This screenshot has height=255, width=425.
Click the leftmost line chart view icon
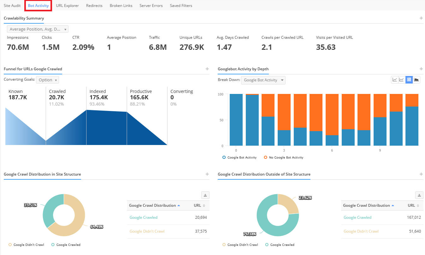pyautogui.click(x=395, y=80)
